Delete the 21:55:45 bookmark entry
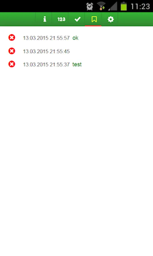The image size is (153, 256). click(12, 51)
